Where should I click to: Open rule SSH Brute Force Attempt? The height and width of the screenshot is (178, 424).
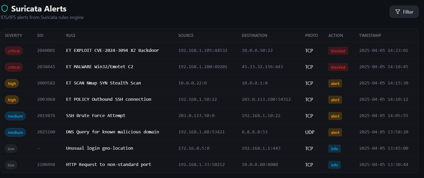click(x=96, y=115)
